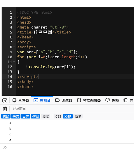The height and width of the screenshot is (154, 134).
Task: Toggle the CSS filter
Action: pos(58,116)
